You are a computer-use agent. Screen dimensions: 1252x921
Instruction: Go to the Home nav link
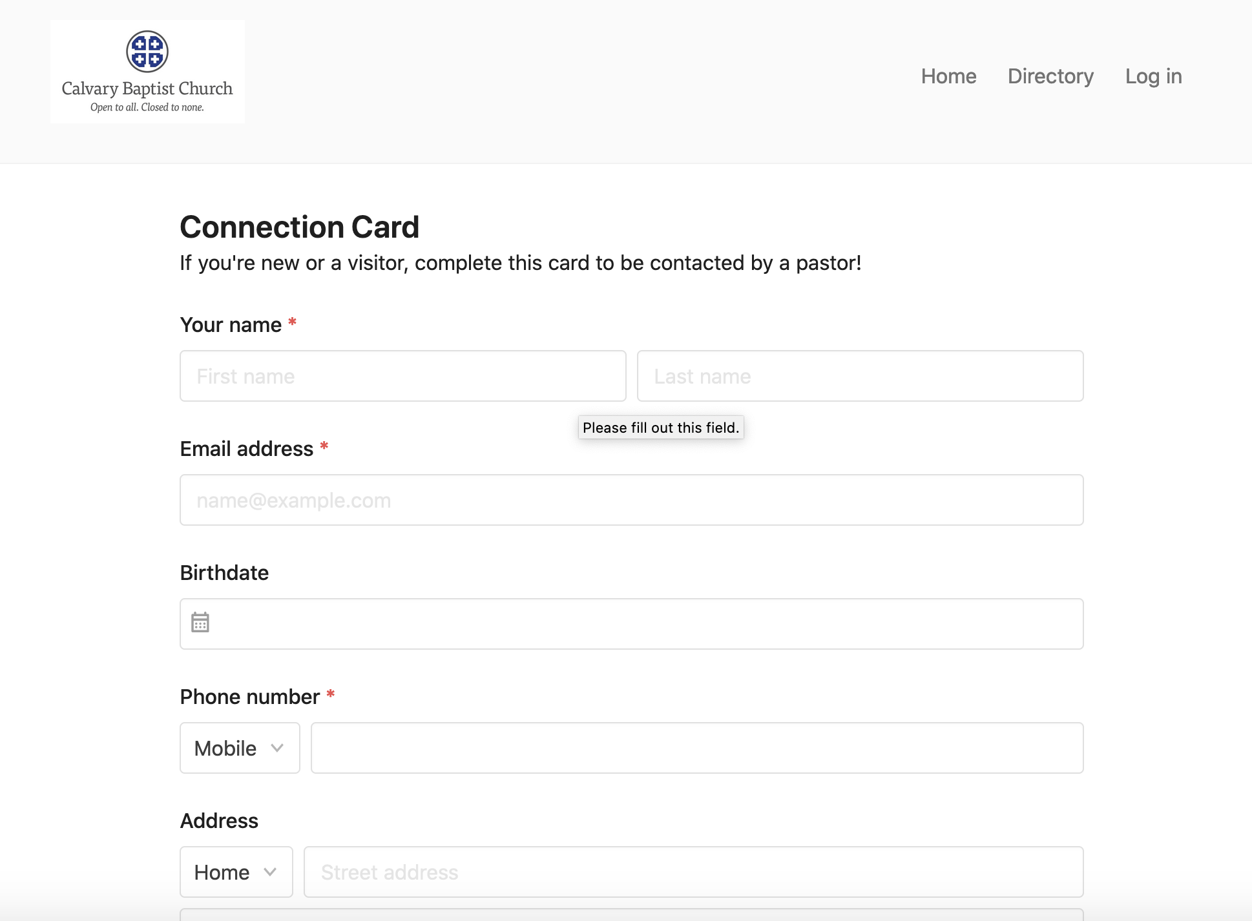pyautogui.click(x=948, y=76)
